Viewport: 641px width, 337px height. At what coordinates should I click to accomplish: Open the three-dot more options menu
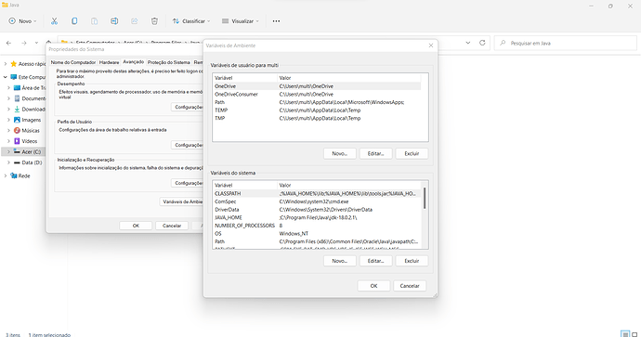pos(276,21)
